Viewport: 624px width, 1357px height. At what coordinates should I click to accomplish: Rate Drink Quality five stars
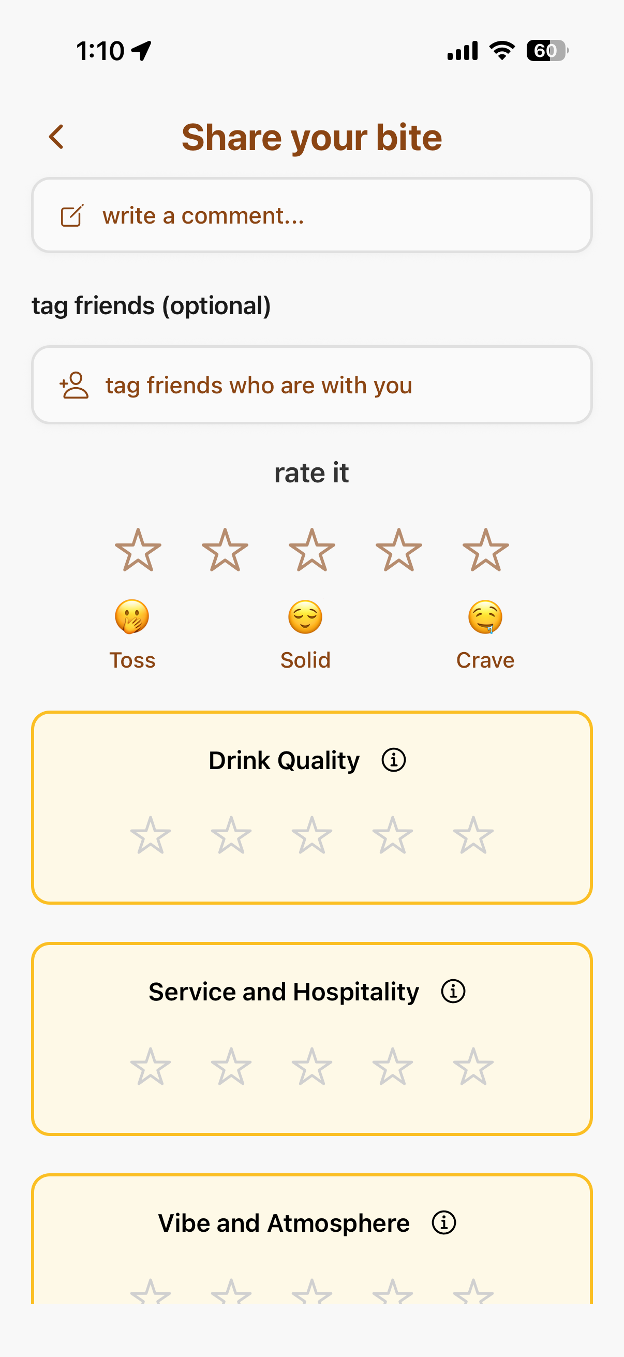pyautogui.click(x=473, y=835)
